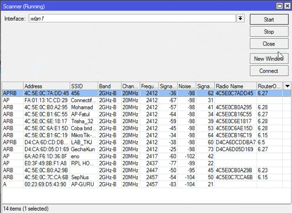
Task: Click the Close button under Stop
Action: click(269, 44)
